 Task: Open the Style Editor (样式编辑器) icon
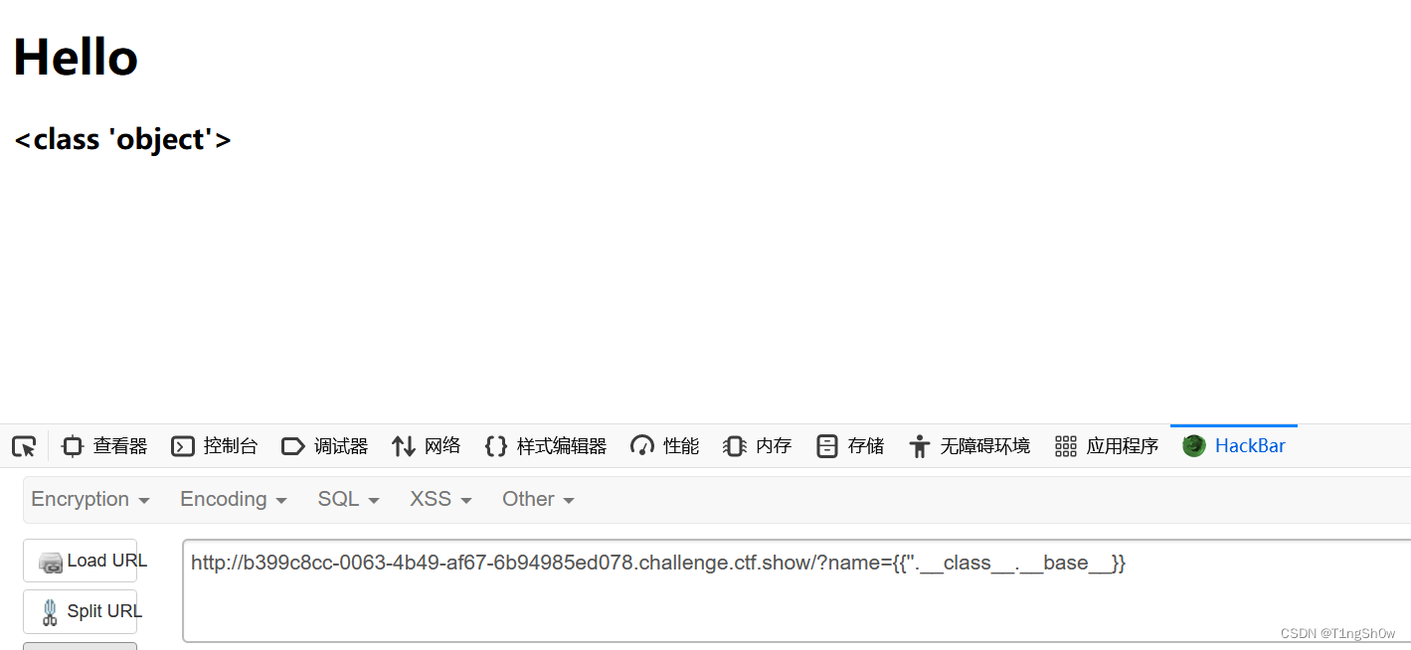point(496,446)
